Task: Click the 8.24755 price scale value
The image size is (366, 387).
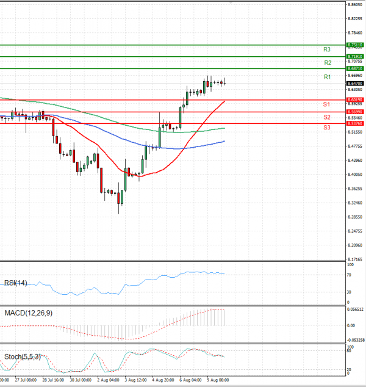Action: [x=355, y=231]
